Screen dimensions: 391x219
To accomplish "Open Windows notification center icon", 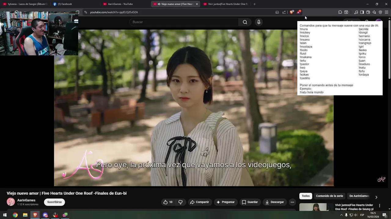I will click(x=385, y=215).
